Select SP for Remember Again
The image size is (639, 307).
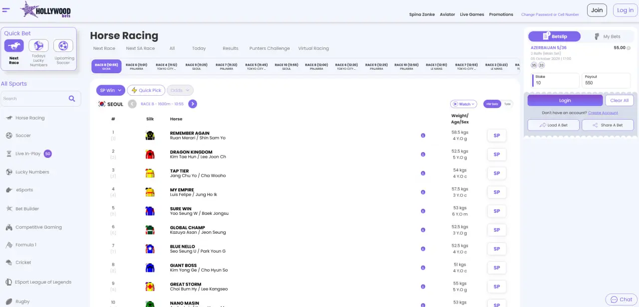pyautogui.click(x=497, y=136)
